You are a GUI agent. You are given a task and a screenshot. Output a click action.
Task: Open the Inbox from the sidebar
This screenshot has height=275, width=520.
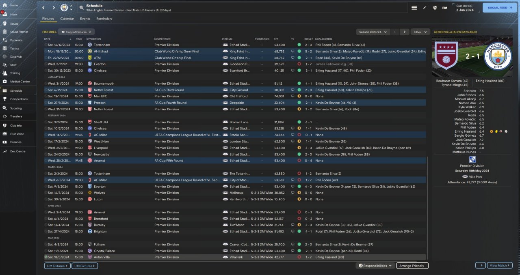13,14
